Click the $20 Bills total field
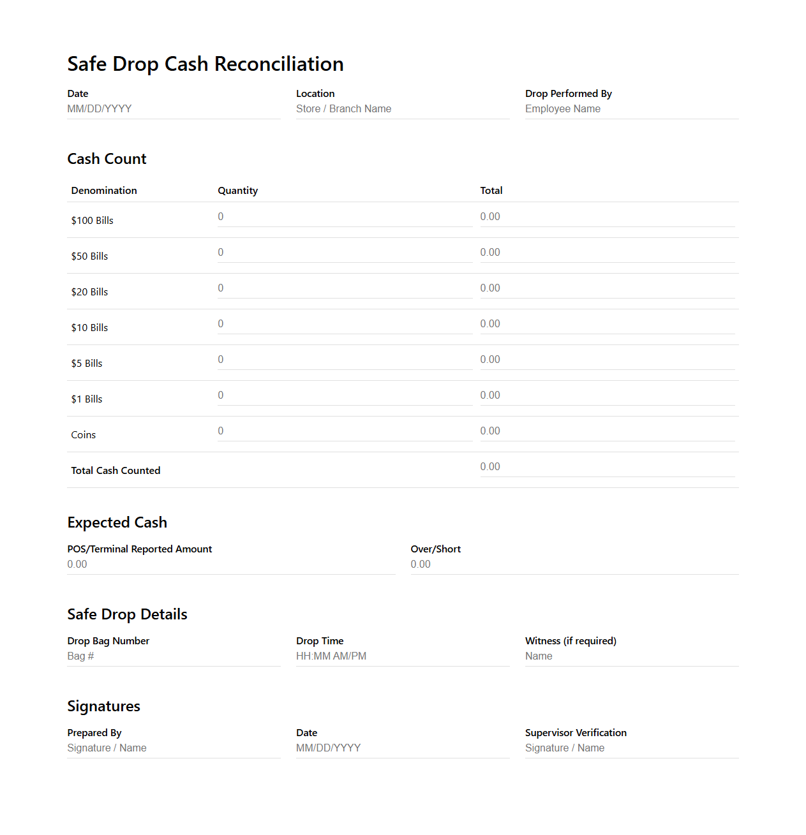 pos(606,288)
